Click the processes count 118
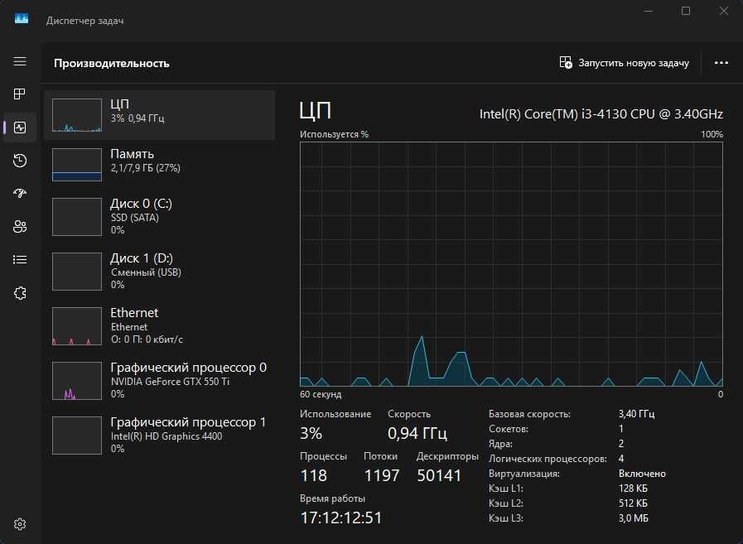The height and width of the screenshot is (544, 743). [x=314, y=475]
